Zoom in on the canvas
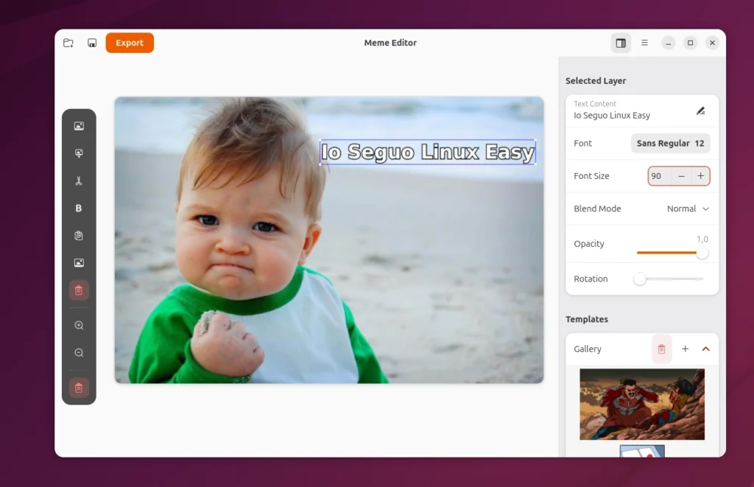The image size is (754, 487). coord(79,326)
